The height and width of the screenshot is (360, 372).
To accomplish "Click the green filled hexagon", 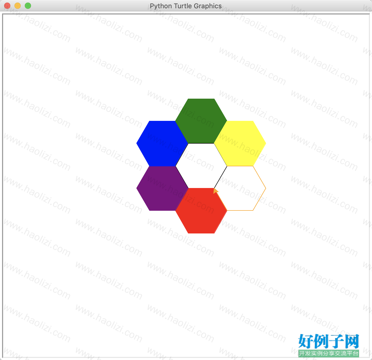I will 201,121.
